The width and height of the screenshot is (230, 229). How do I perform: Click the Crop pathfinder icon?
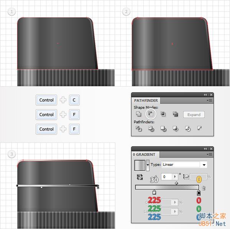176,129
